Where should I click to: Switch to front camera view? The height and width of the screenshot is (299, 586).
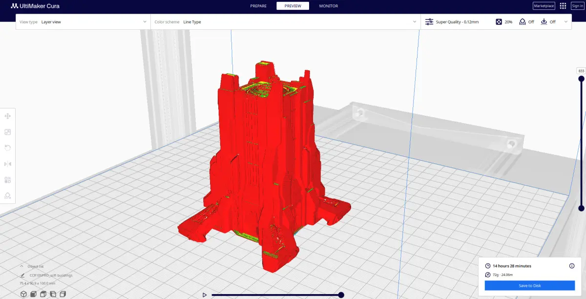tap(33, 294)
